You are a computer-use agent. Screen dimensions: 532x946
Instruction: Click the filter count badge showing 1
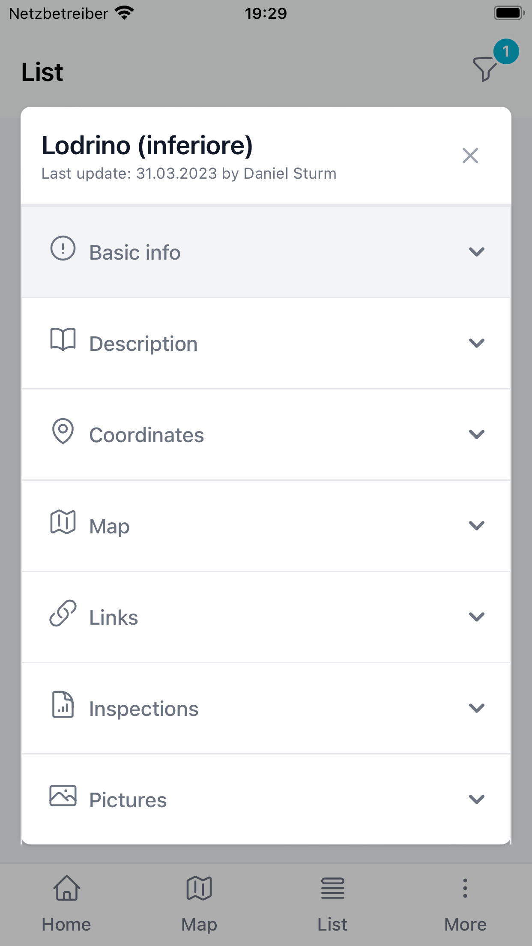[506, 51]
